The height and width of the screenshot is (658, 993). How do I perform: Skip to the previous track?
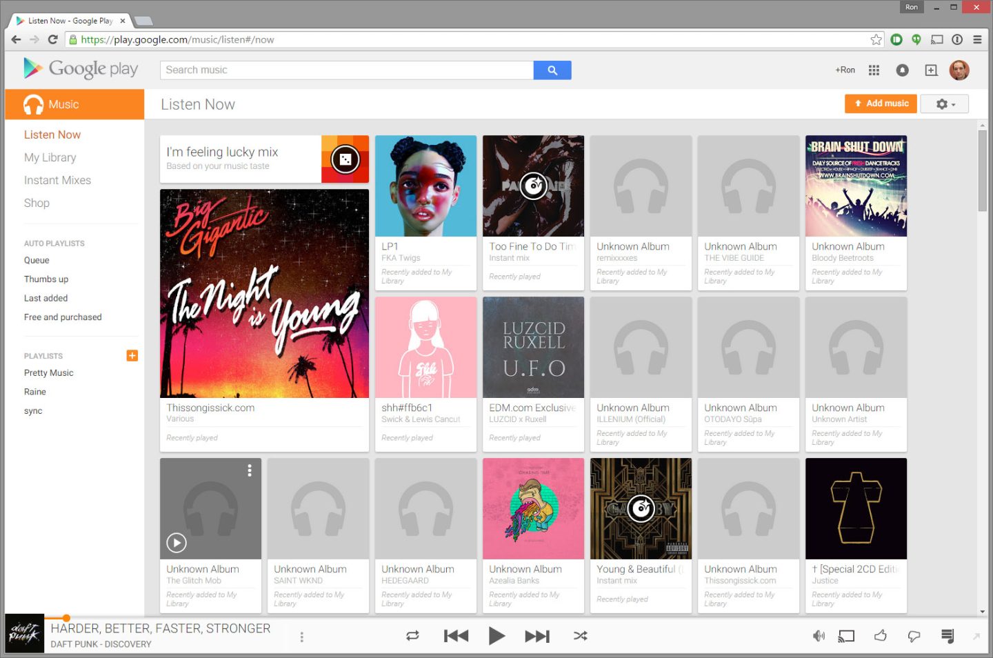[x=456, y=636]
